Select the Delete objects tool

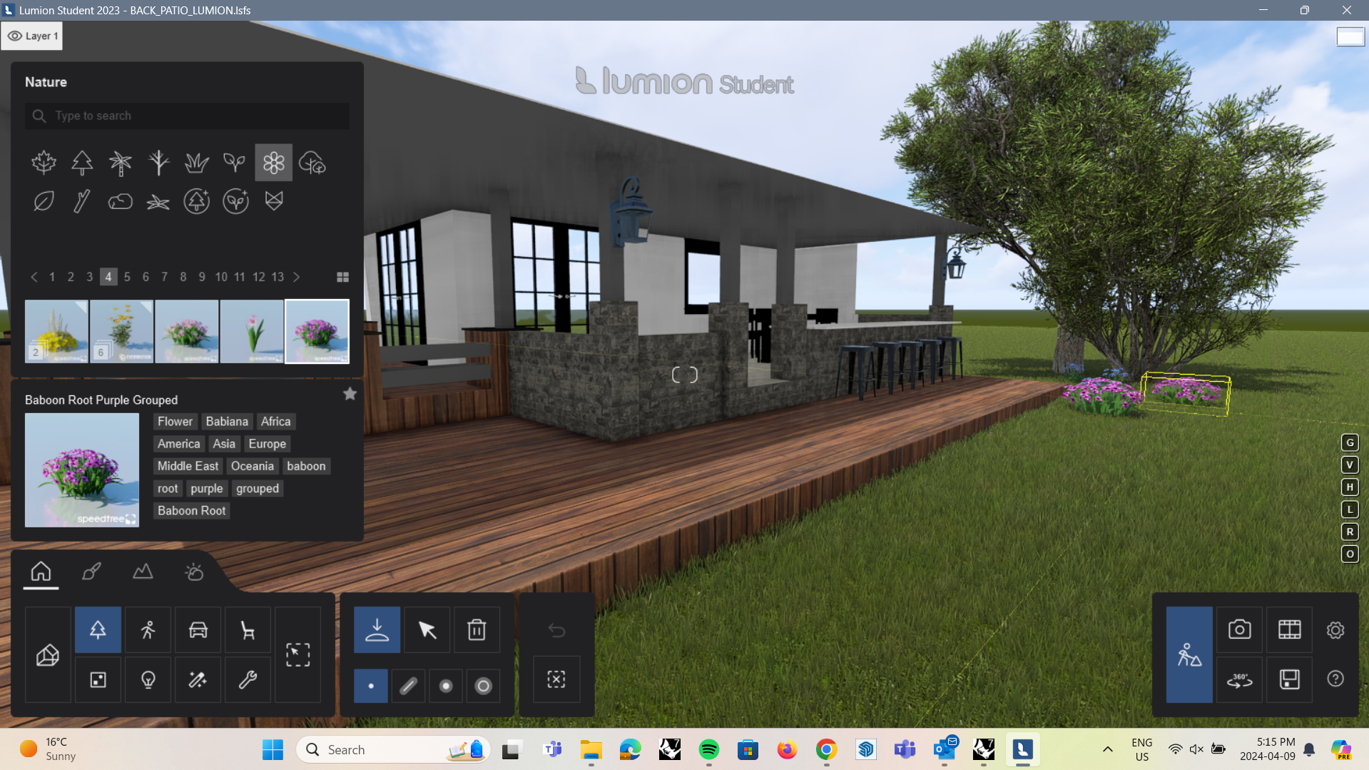477,629
